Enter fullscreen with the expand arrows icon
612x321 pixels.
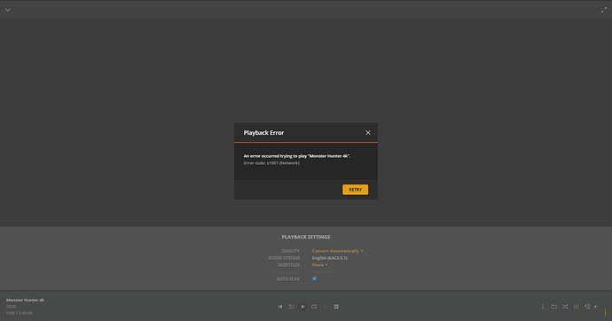pyautogui.click(x=604, y=10)
